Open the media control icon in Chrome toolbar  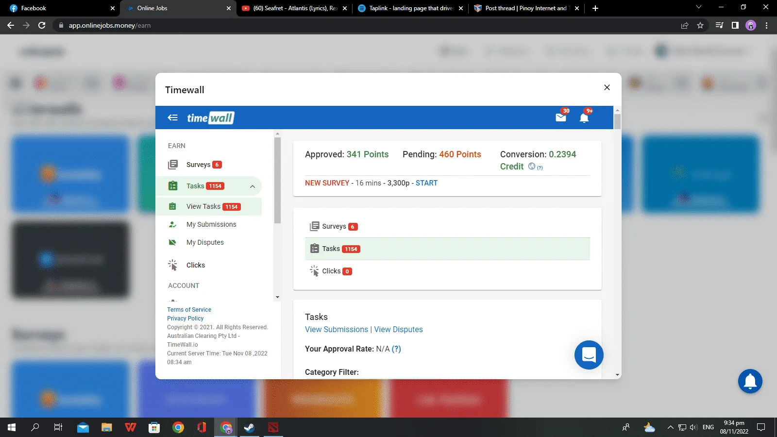pos(720,25)
